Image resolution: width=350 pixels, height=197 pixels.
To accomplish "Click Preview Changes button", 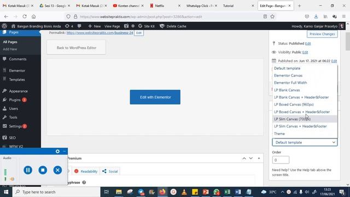I will 322,34.
